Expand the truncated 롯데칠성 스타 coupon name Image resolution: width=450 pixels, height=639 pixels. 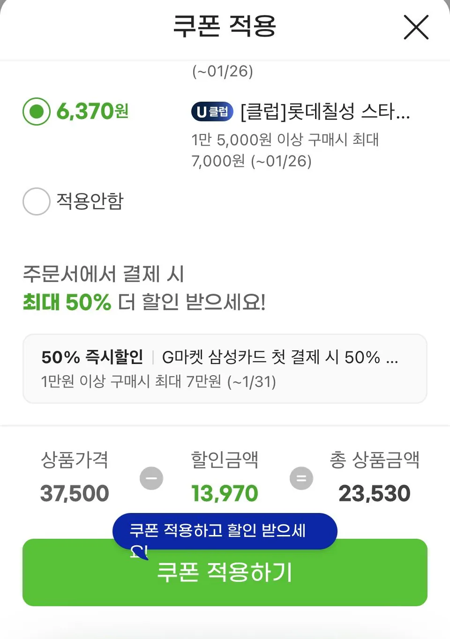click(324, 111)
